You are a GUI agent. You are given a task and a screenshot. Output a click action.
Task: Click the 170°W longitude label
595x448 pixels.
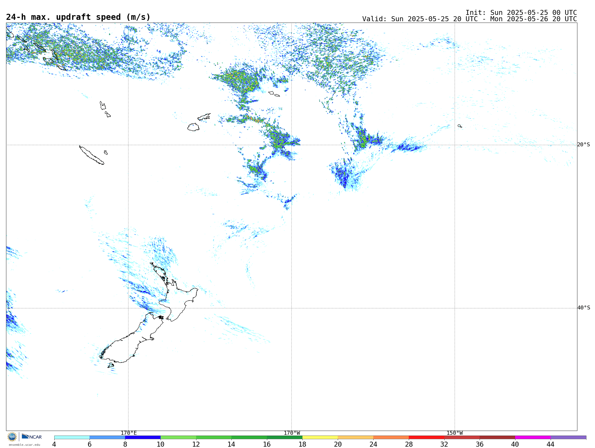click(x=292, y=433)
